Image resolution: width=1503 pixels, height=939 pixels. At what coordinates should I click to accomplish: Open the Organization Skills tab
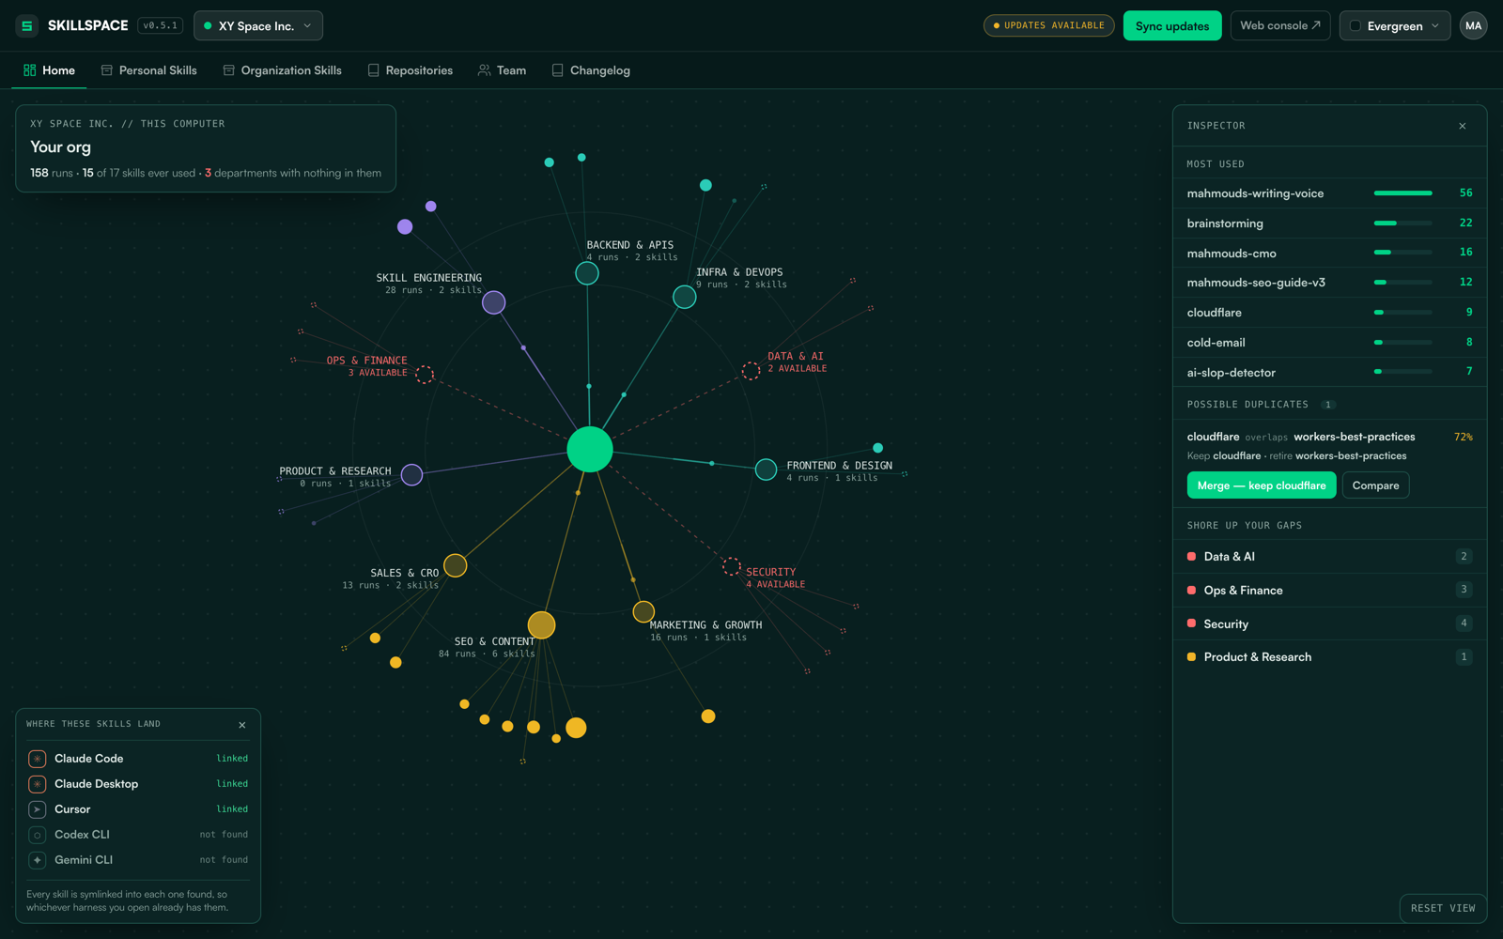[283, 70]
